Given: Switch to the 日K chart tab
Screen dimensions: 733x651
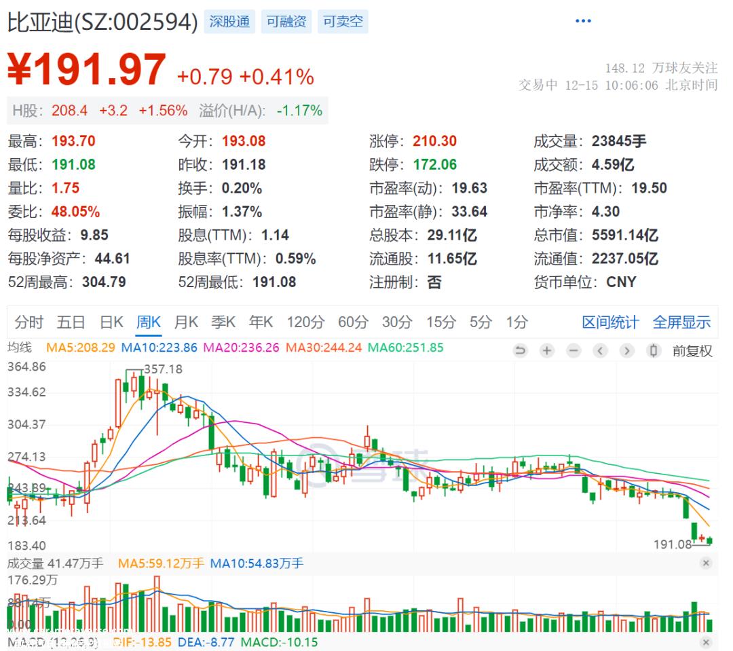Looking at the screenshot, I should pos(111,322).
